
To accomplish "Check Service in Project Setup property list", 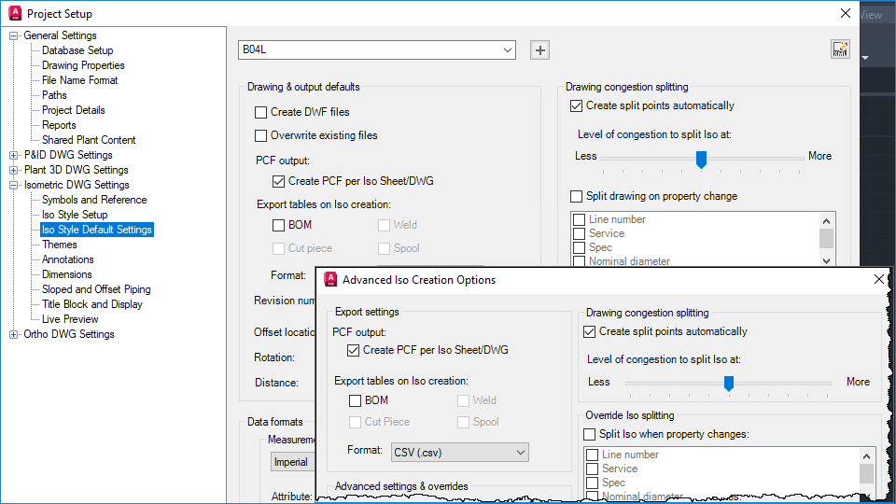I will click(x=579, y=233).
